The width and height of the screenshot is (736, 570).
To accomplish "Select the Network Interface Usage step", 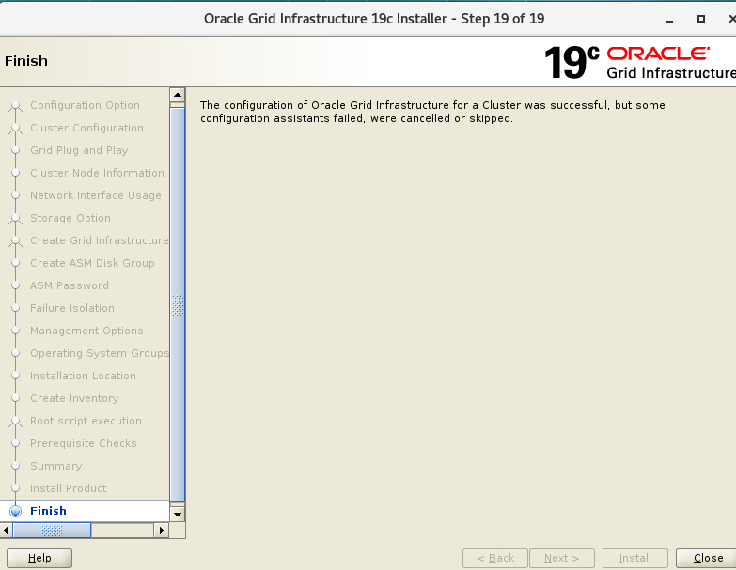I will pyautogui.click(x=95, y=195).
